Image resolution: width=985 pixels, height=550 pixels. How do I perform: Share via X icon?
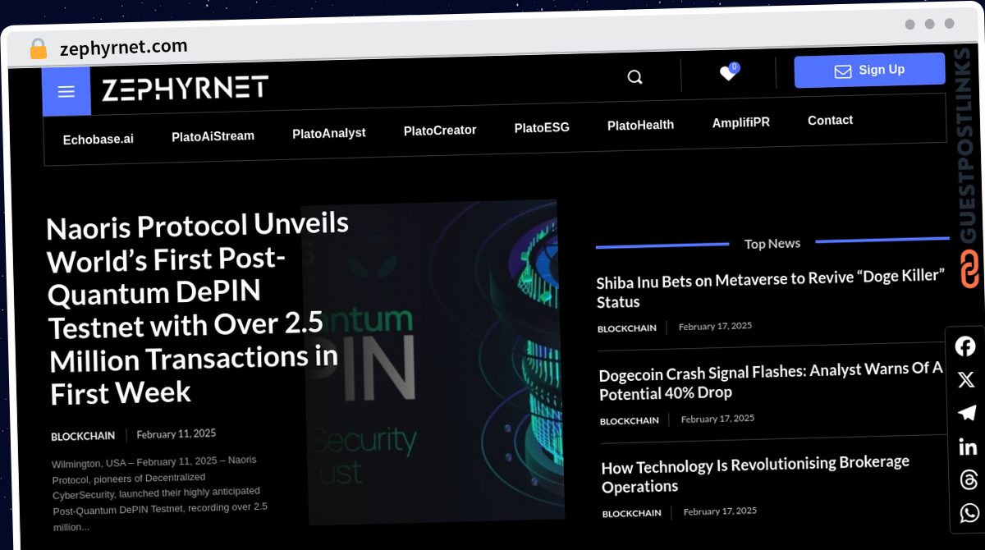pos(966,380)
